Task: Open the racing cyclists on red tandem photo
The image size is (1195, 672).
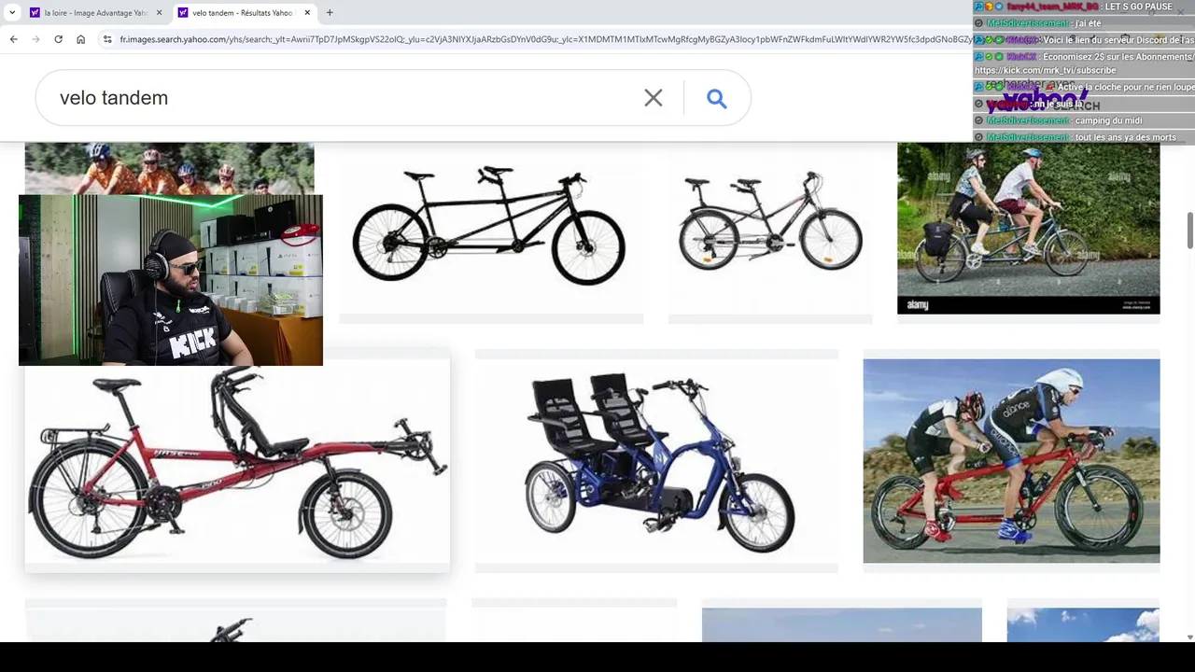Action: click(x=1011, y=461)
